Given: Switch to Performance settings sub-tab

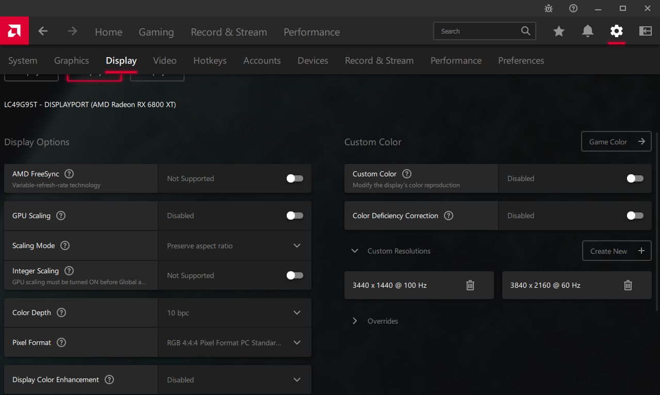Looking at the screenshot, I should [456, 60].
